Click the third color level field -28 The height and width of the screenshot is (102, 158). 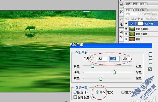pyautogui.click(x=127, y=59)
